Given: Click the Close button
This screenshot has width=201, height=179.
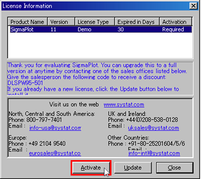Looking at the screenshot, I should (x=175, y=168).
